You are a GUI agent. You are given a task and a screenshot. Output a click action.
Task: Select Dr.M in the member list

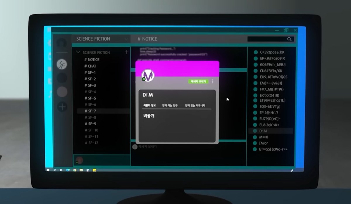[271, 131]
